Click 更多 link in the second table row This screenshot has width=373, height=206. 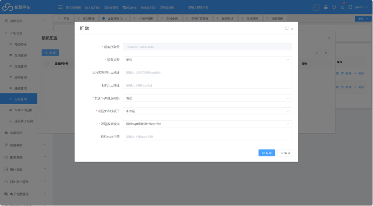click(359, 87)
